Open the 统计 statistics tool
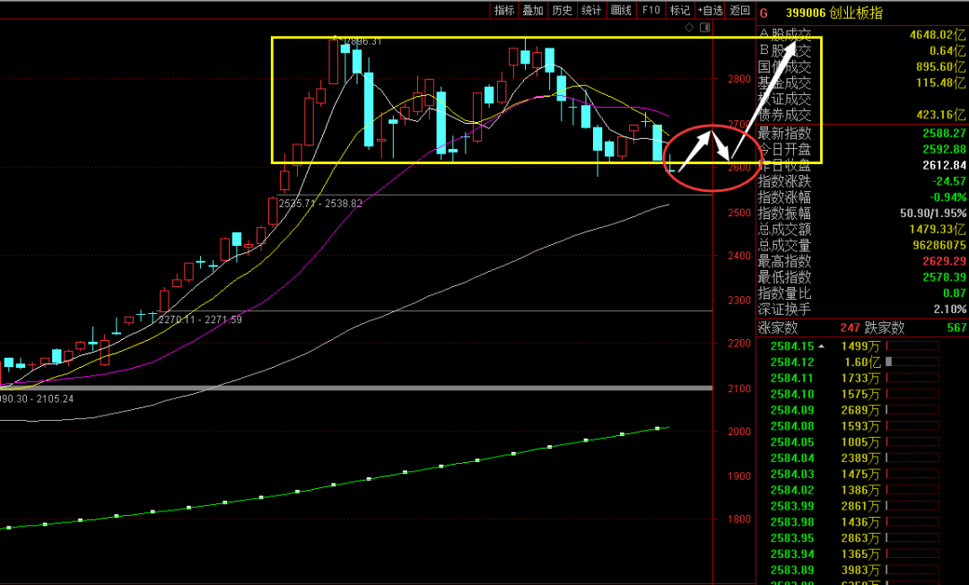 coord(591,10)
